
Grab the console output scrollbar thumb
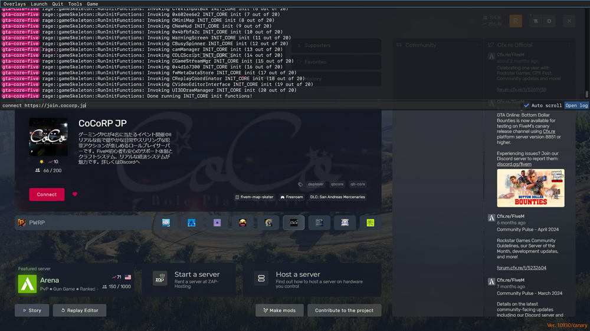(x=586, y=94)
